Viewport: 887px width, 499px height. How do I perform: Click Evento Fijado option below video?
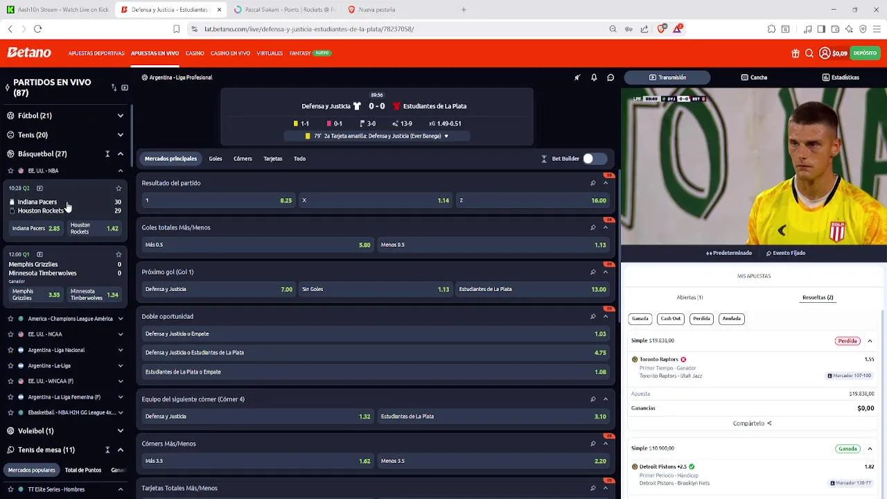(x=786, y=253)
